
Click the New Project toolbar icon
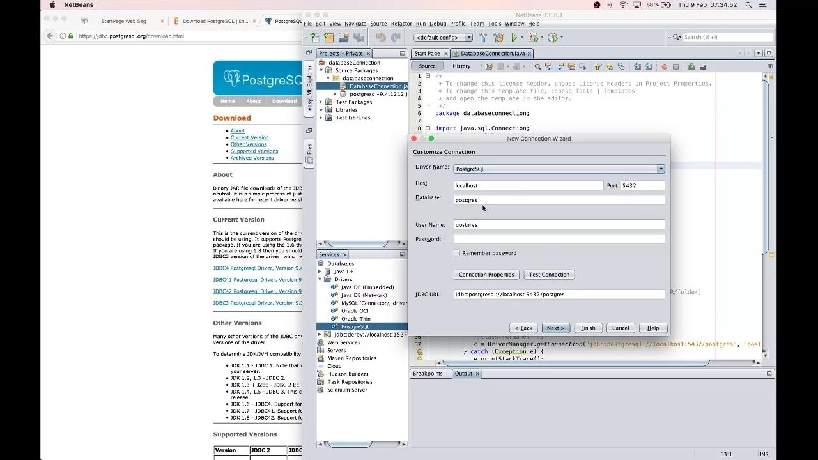click(x=328, y=38)
